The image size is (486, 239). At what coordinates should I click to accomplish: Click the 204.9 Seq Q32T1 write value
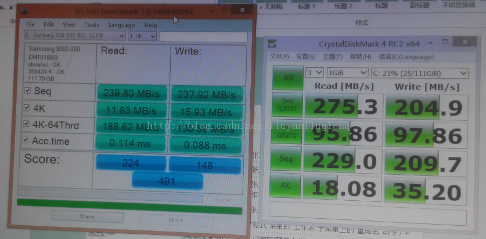point(427,107)
